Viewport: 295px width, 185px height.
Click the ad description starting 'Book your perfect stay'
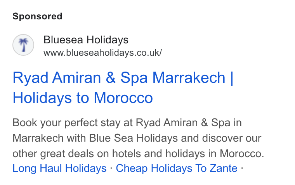pos(138,138)
